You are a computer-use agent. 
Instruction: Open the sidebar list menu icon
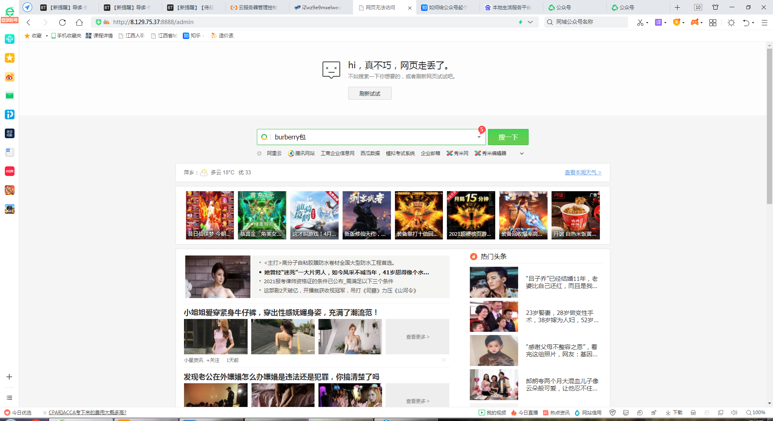point(9,398)
